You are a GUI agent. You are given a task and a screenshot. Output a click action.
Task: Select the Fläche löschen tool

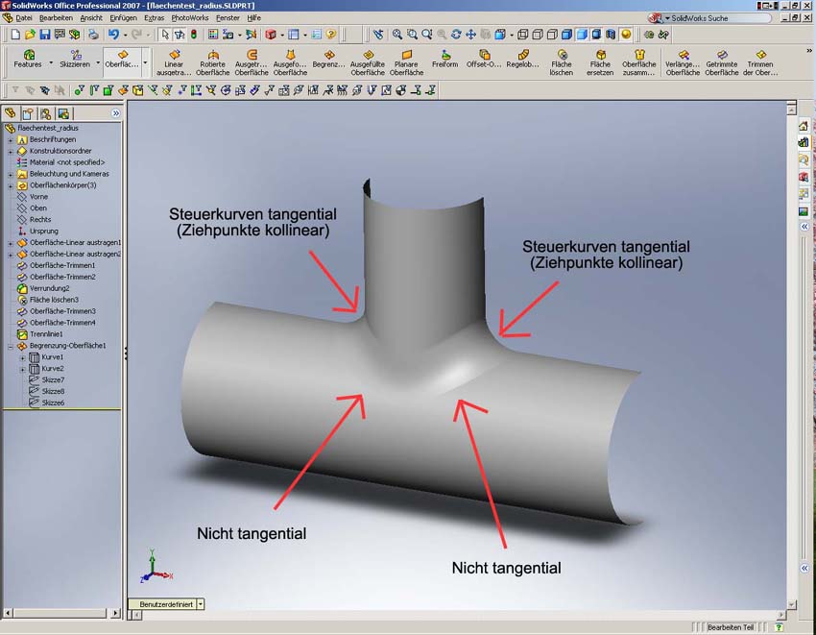tap(562, 63)
